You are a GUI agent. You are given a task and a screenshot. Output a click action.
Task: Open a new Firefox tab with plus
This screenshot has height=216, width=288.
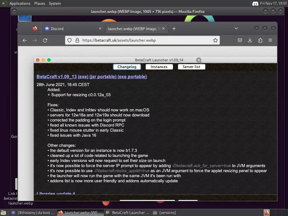click(x=174, y=29)
